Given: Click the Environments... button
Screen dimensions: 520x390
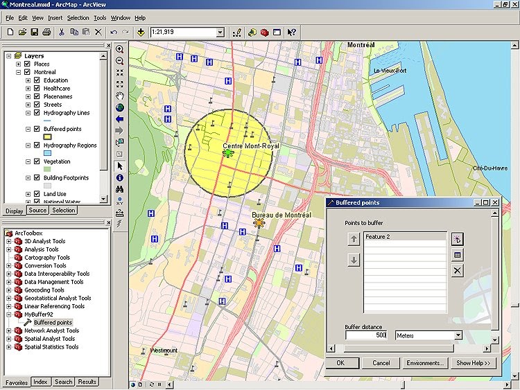Looking at the screenshot, I should (x=425, y=363).
